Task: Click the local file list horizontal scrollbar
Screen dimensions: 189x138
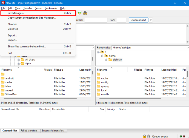Action: click(x=40, y=98)
